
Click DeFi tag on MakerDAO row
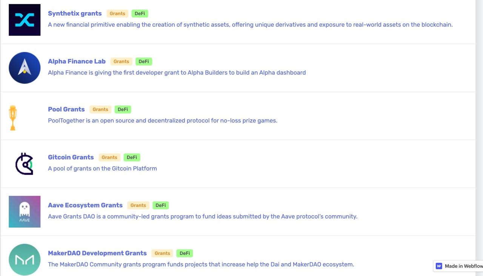tap(185, 253)
